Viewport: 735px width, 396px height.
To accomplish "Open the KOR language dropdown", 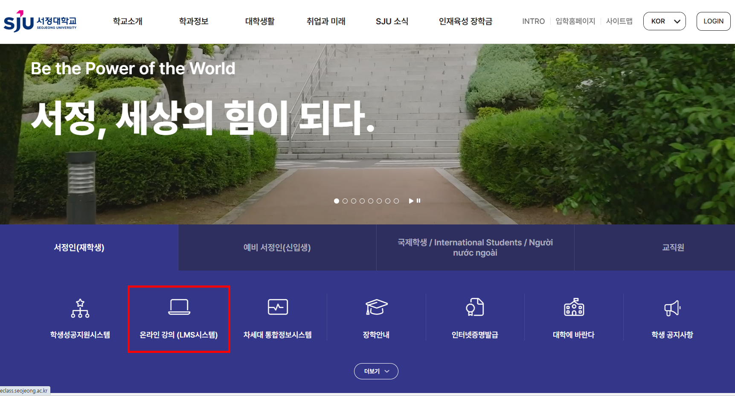I will click(x=664, y=21).
